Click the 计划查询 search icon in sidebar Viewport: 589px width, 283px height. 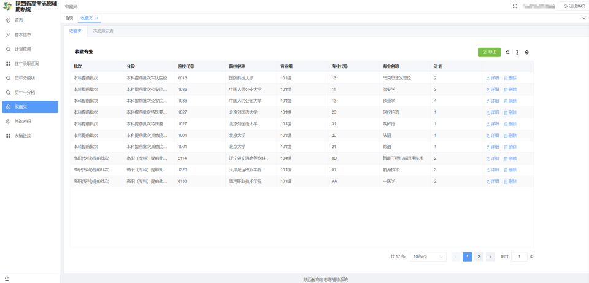[8, 49]
